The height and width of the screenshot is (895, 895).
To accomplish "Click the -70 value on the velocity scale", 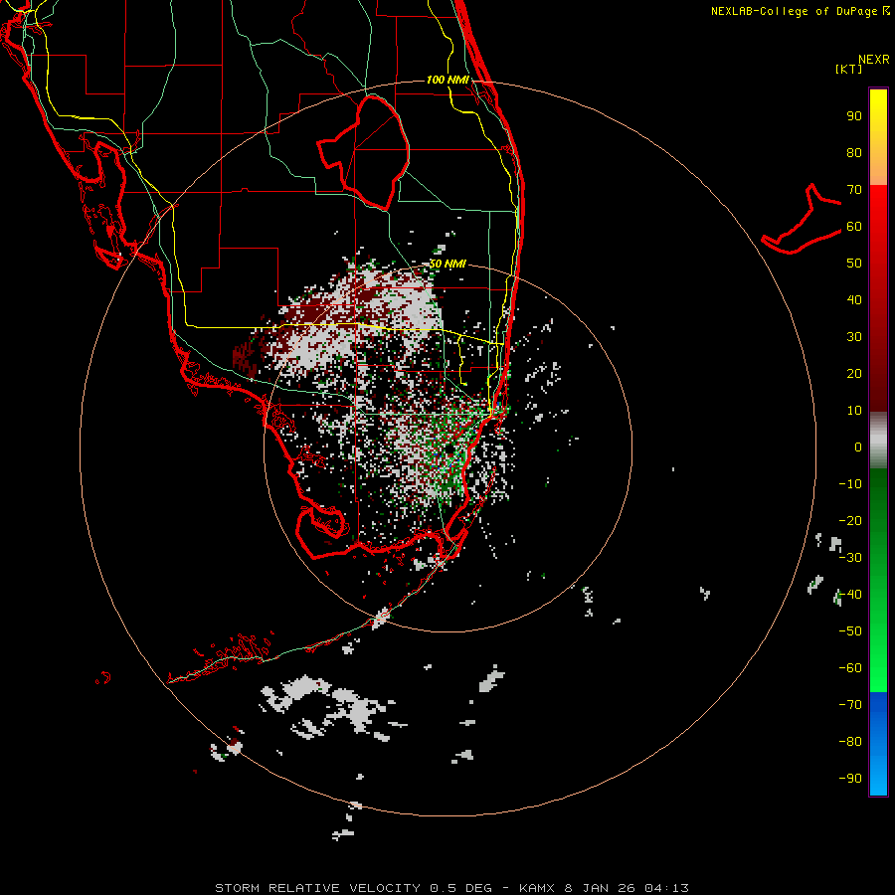I will [x=850, y=705].
